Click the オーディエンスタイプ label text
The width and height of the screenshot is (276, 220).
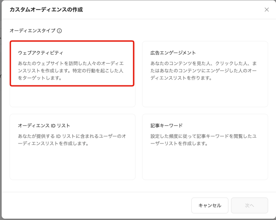coord(33,31)
